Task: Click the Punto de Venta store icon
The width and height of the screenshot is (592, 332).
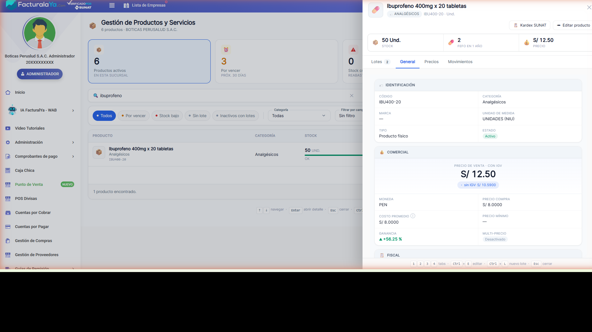Action: 8,185
